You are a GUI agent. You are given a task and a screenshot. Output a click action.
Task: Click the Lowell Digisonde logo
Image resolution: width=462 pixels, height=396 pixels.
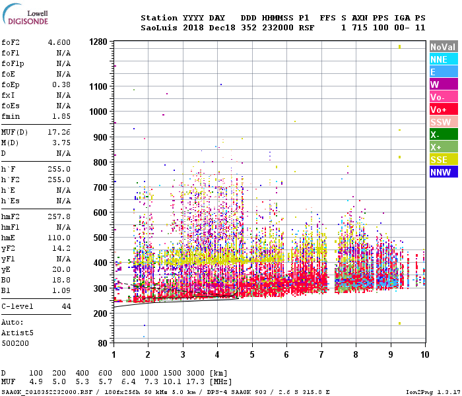25,15
